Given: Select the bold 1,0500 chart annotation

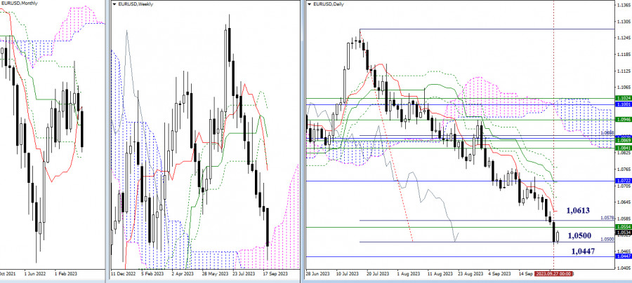Looking at the screenshot, I should click(x=579, y=235).
